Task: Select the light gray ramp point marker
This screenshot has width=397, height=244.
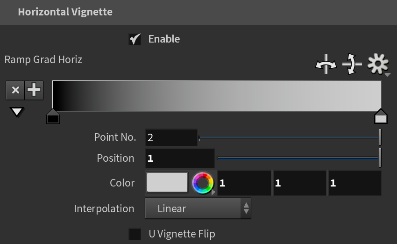Action: 381,116
